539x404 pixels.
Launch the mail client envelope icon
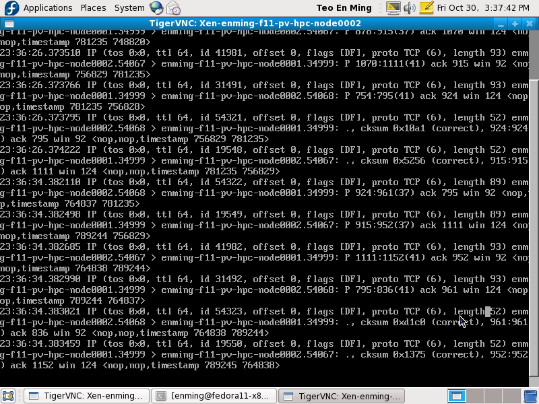coord(173,8)
